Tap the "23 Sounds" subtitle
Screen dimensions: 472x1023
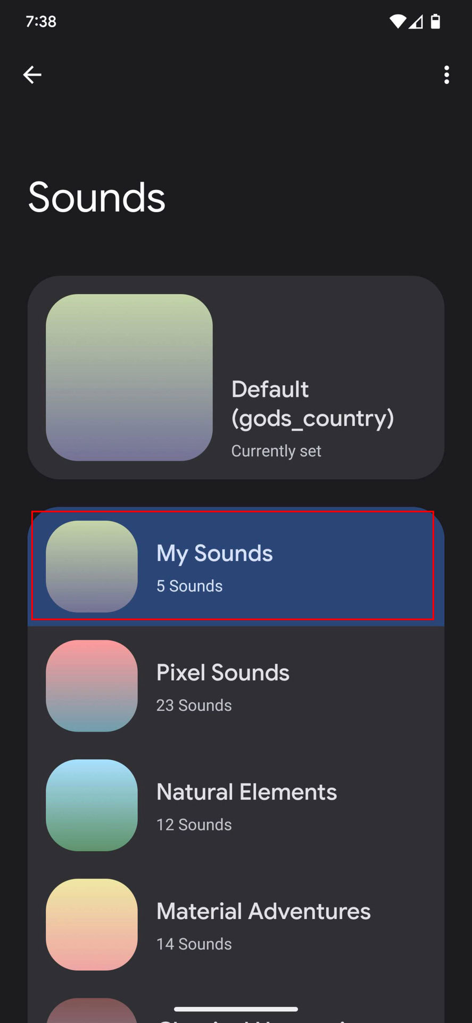pyautogui.click(x=194, y=705)
